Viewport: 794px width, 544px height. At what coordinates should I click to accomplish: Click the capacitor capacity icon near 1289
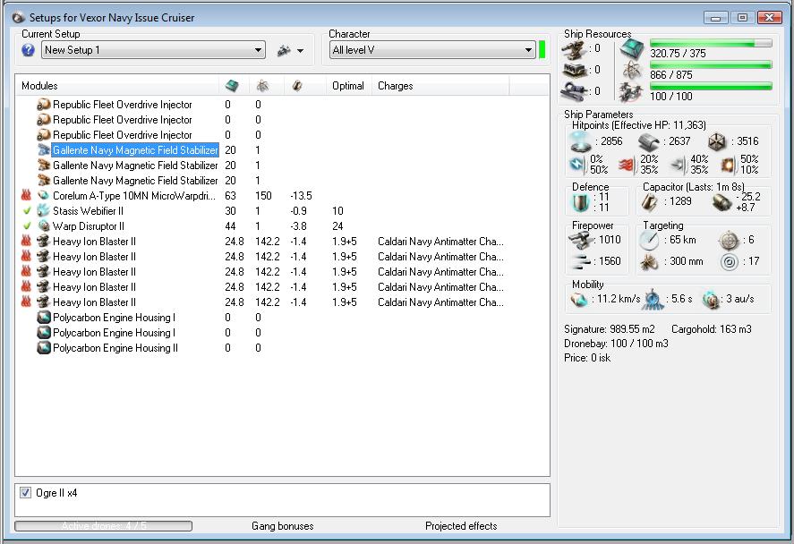(x=650, y=203)
